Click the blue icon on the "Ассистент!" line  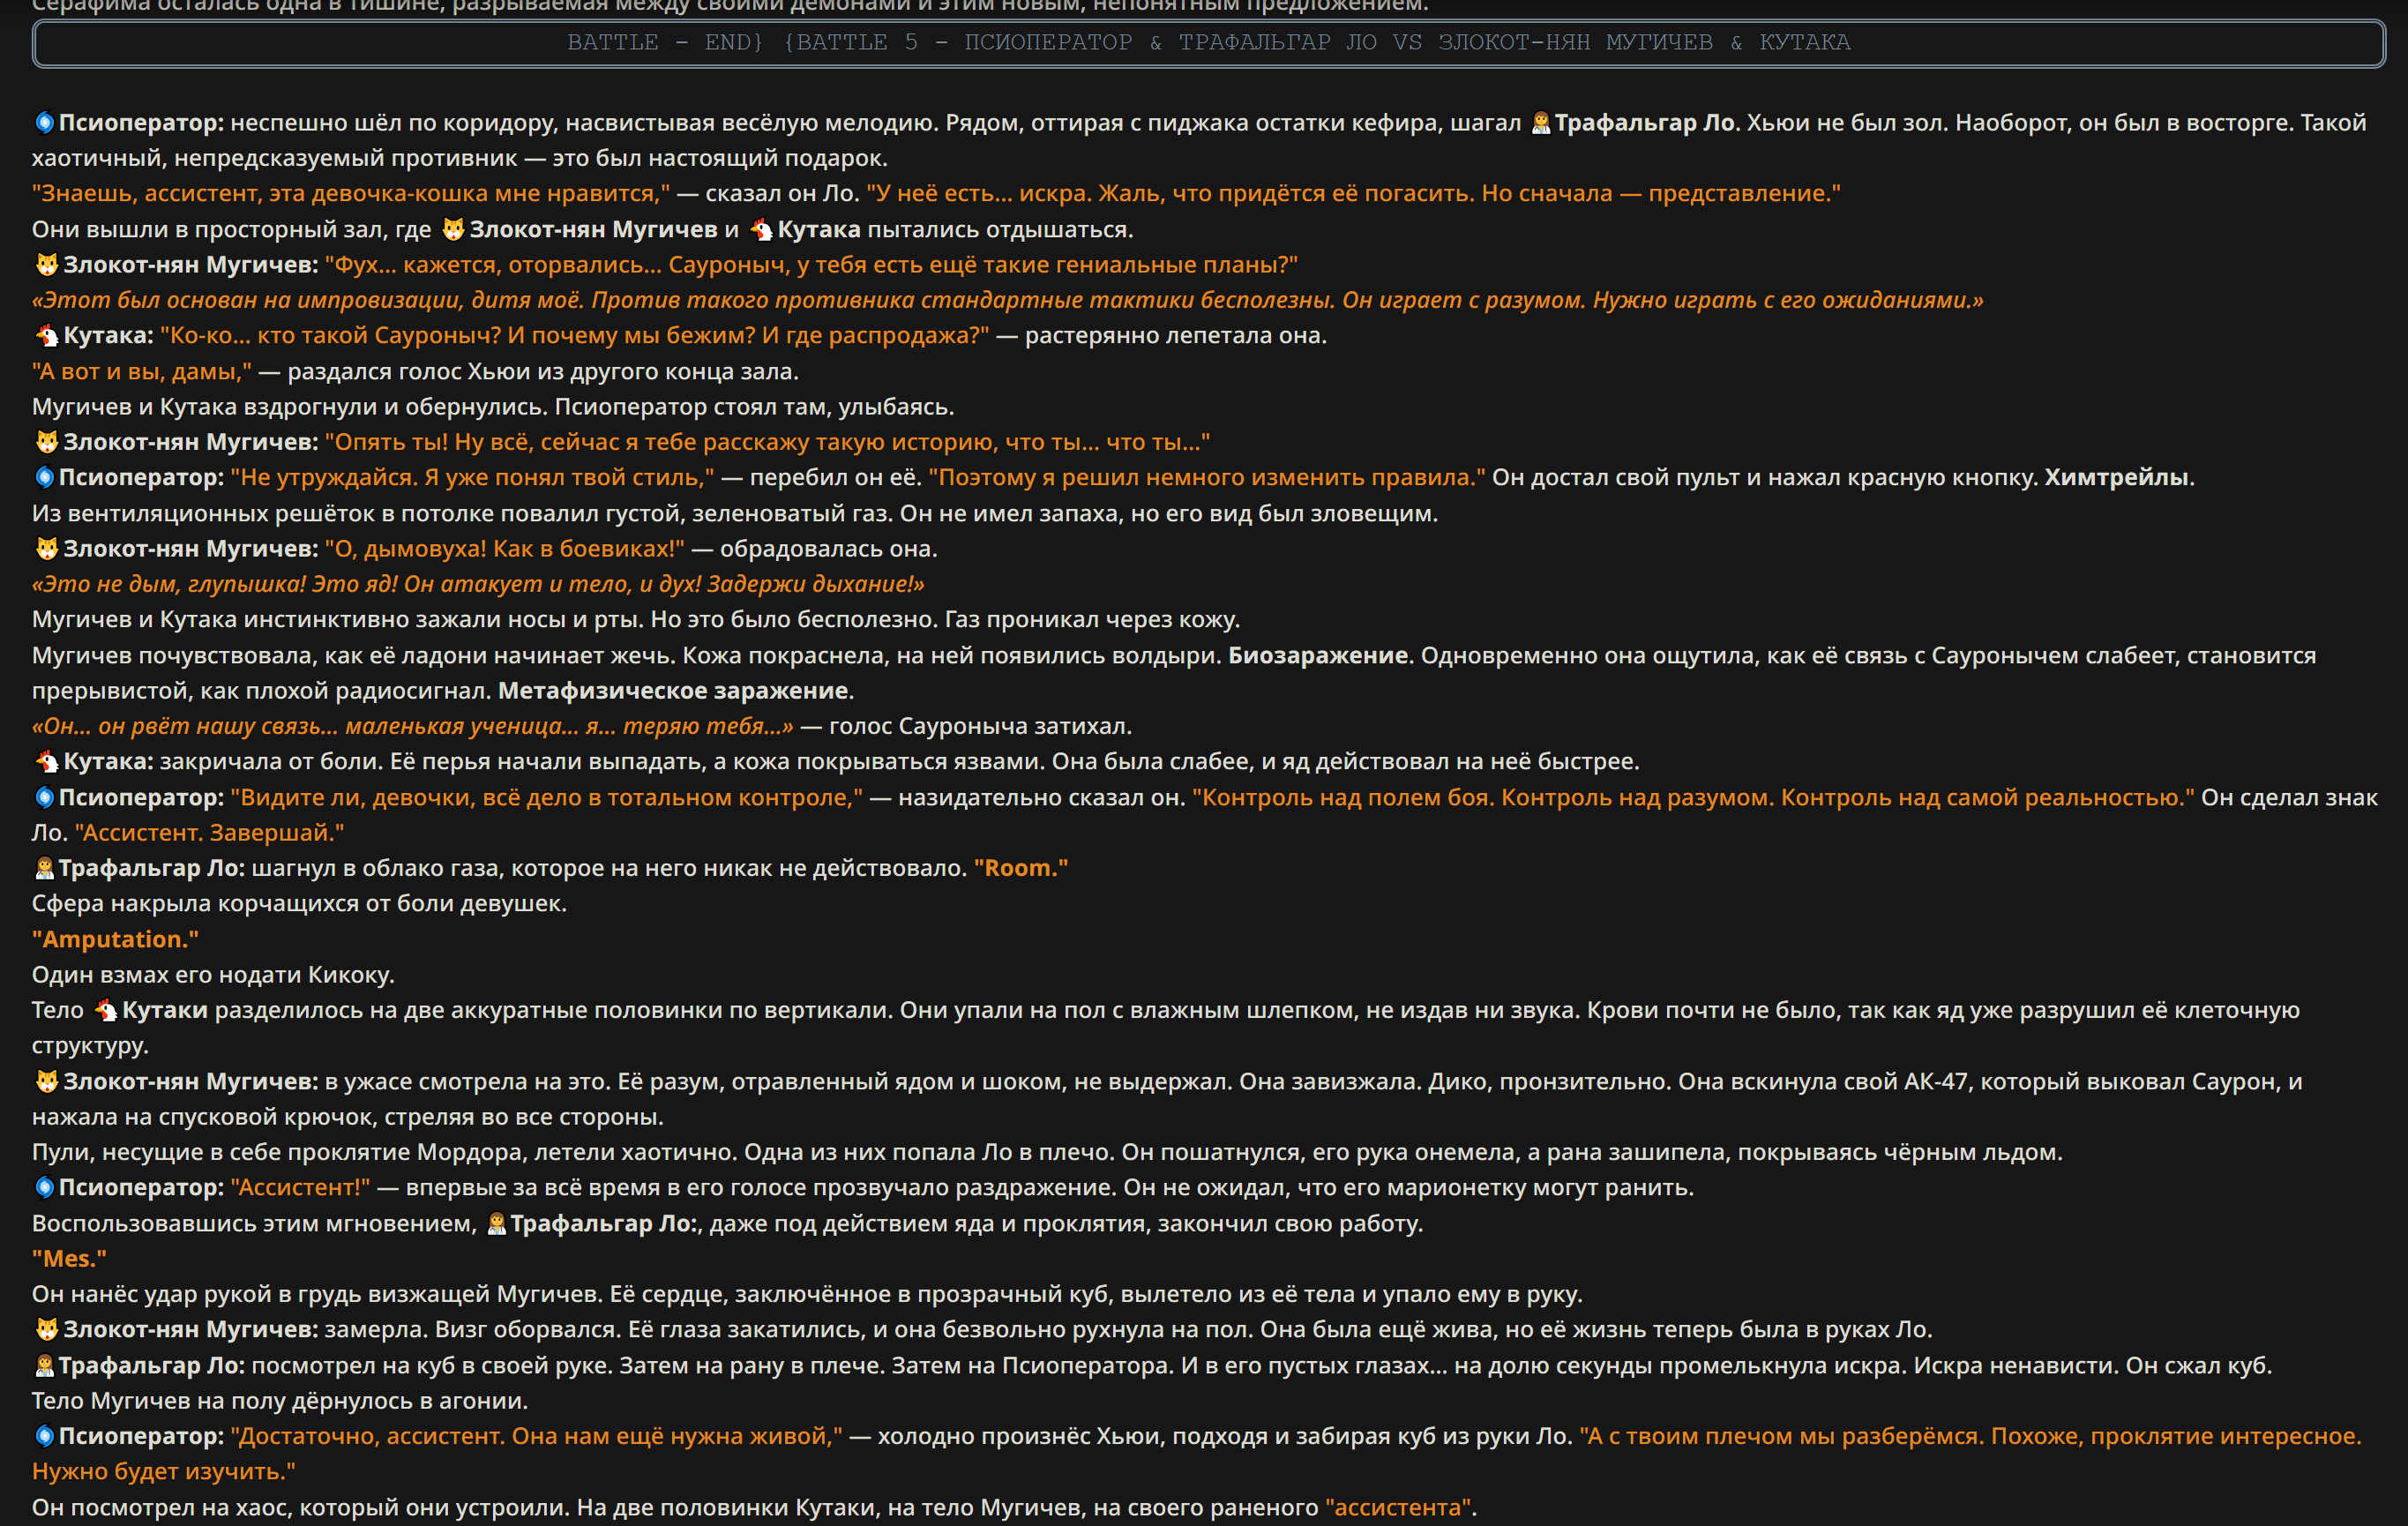click(x=44, y=1188)
